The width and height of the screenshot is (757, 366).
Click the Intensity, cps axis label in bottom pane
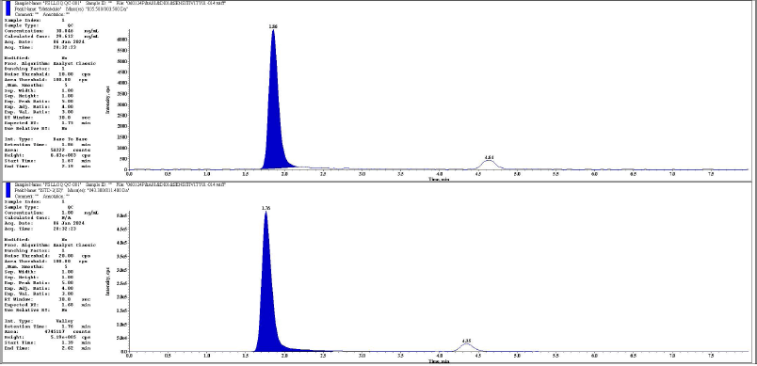pyautogui.click(x=107, y=282)
